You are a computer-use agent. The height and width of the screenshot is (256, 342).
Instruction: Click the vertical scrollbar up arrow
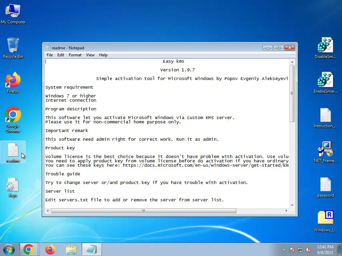click(292, 62)
